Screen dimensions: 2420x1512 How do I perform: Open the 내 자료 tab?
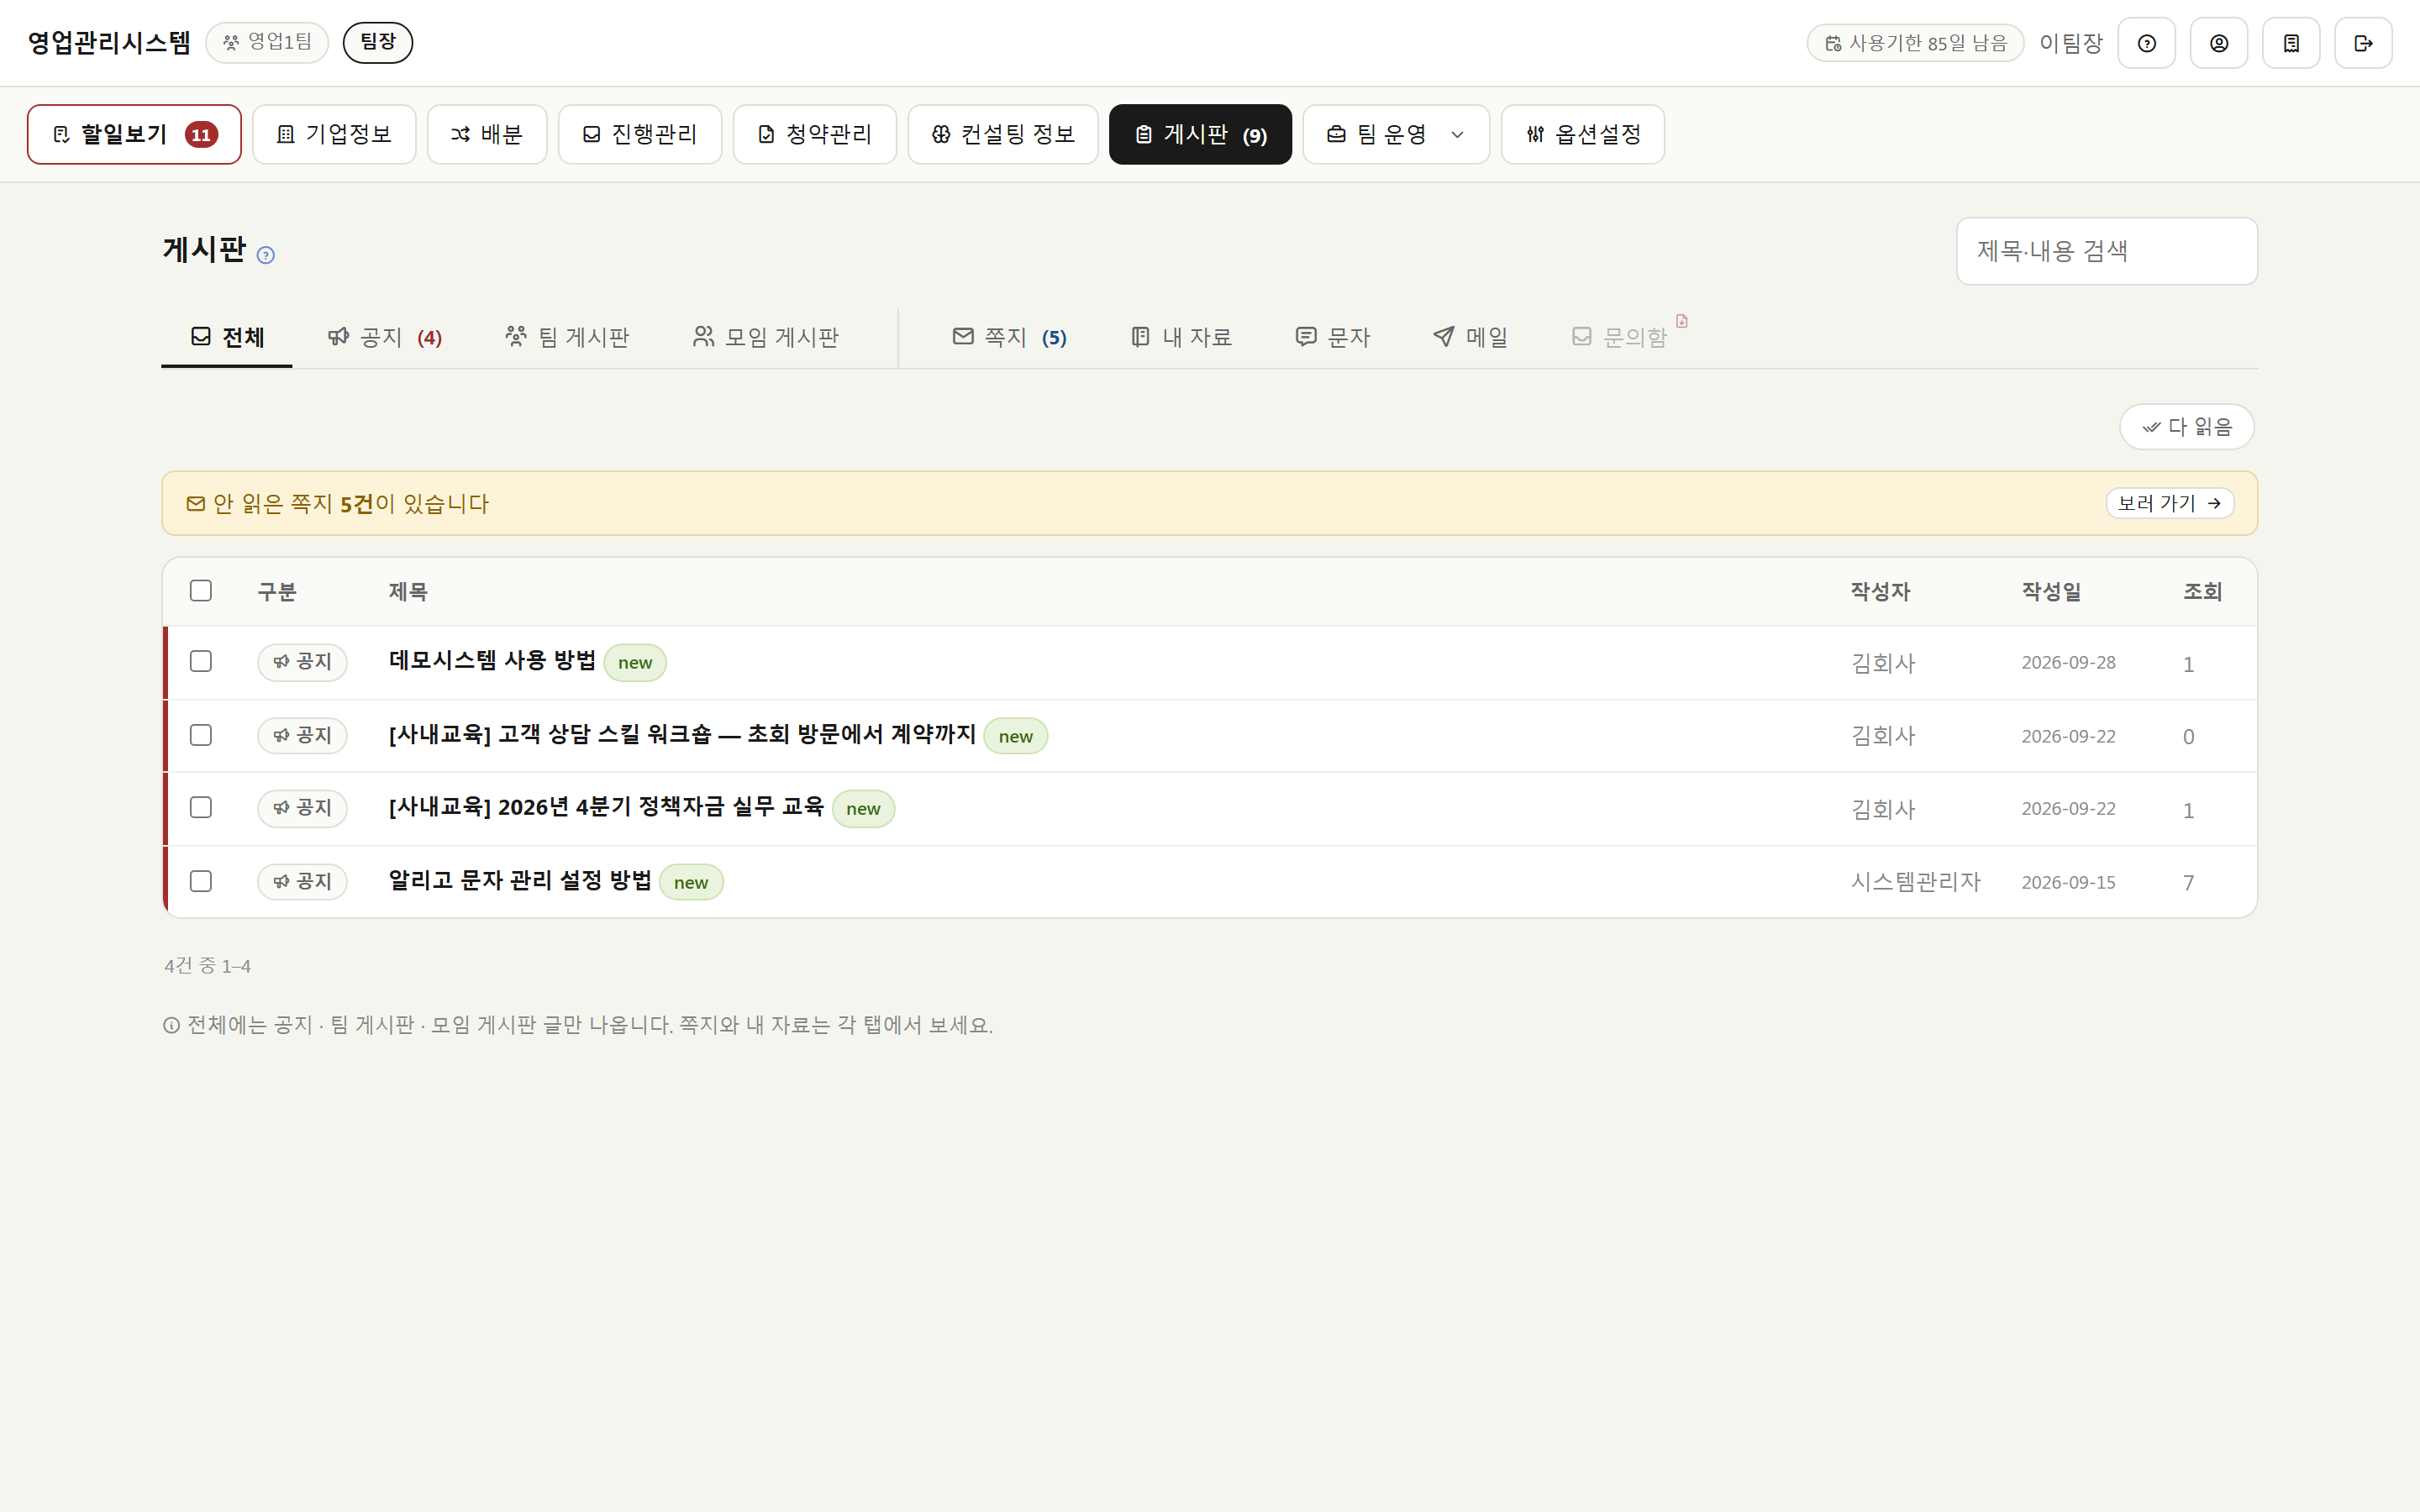1182,337
